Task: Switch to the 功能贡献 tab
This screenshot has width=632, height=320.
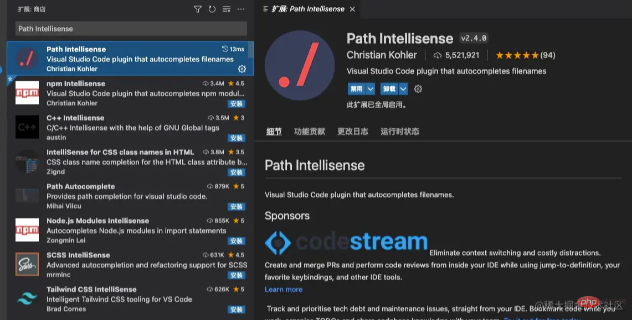Action: pos(310,132)
